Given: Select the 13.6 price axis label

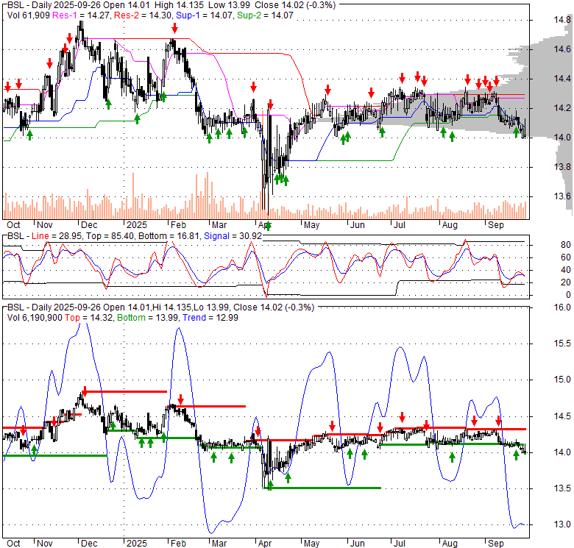Looking at the screenshot, I should click(562, 196).
